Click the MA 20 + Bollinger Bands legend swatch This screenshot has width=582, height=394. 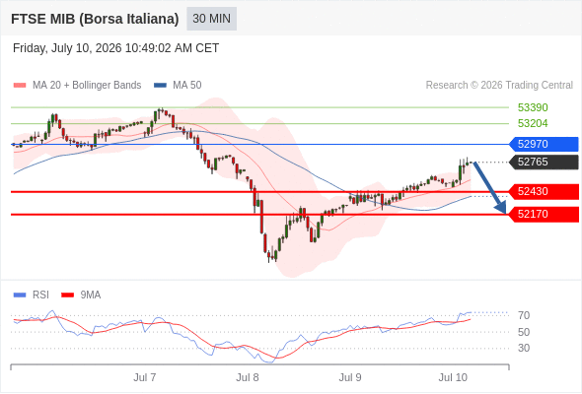[20, 86]
